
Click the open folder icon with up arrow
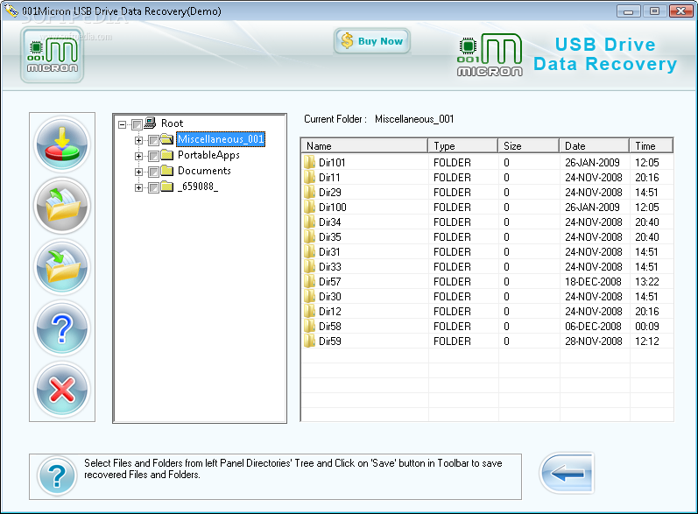[62, 206]
